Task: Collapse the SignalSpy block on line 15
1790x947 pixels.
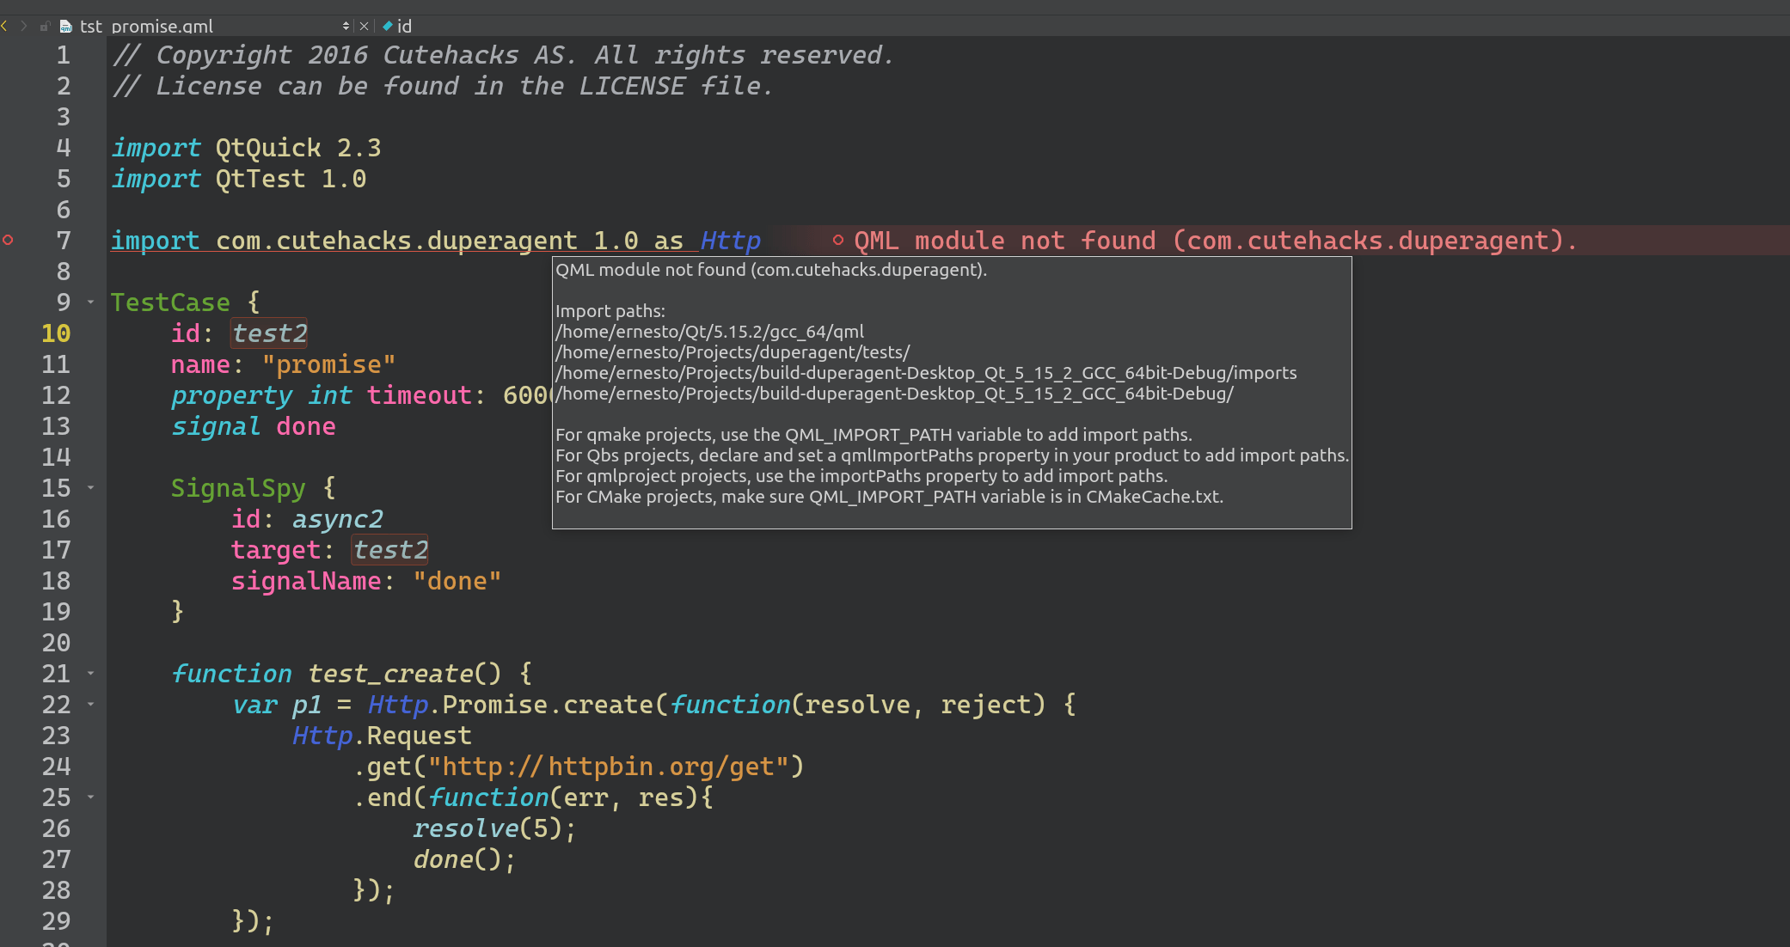Action: [90, 488]
